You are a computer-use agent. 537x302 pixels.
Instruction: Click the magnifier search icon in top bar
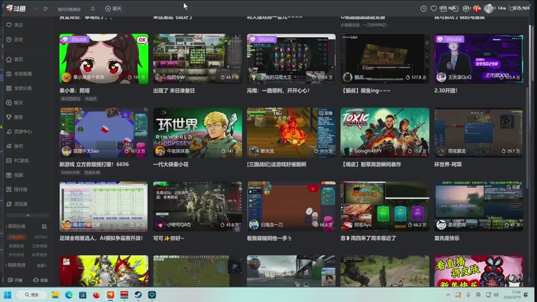pos(93,9)
